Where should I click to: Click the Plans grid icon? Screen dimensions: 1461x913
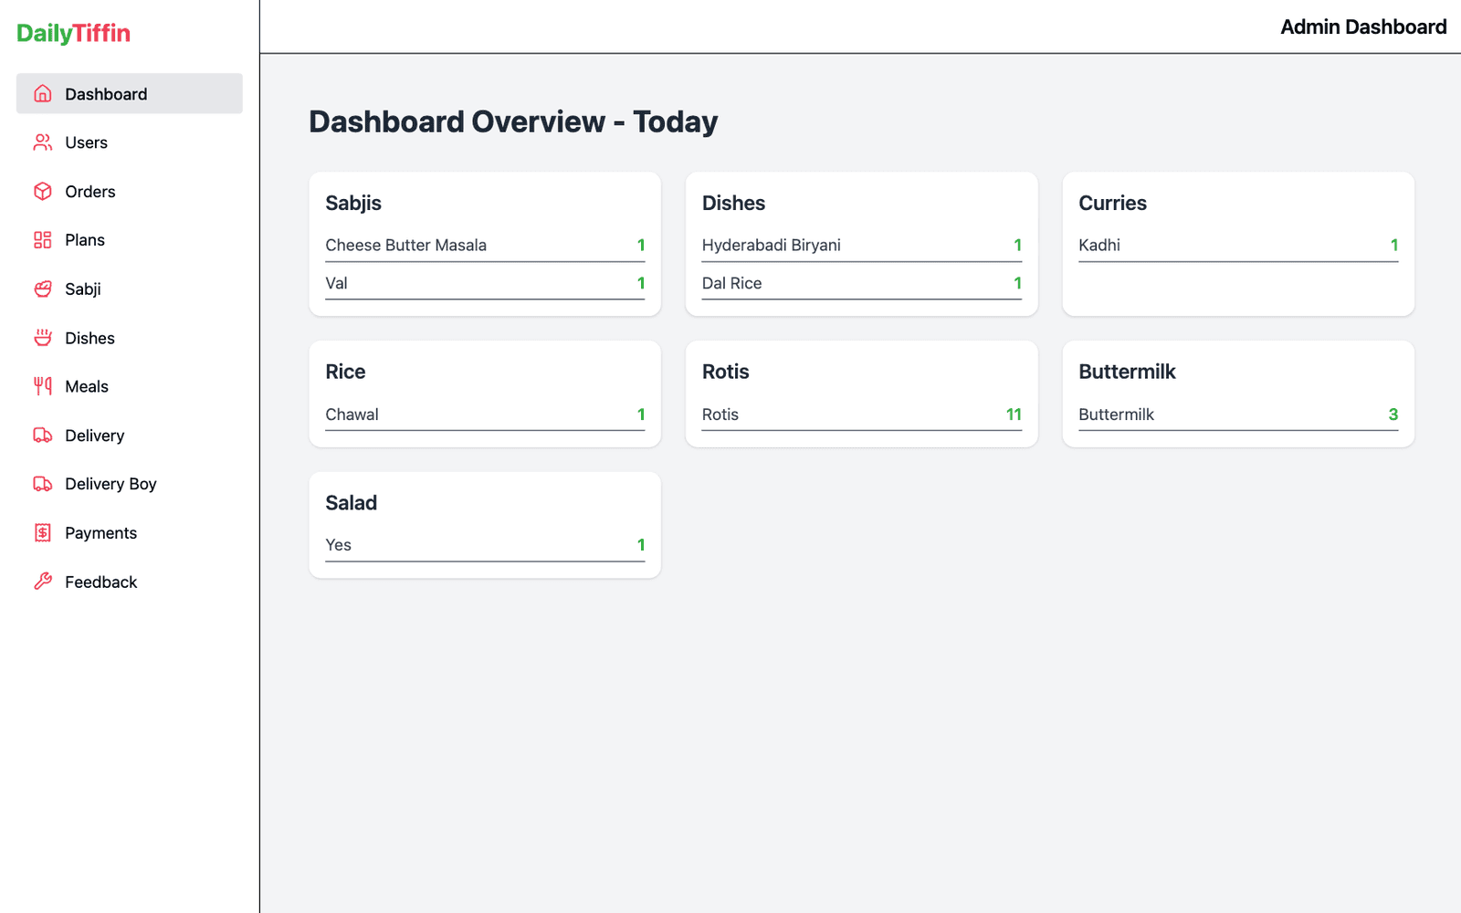point(43,240)
